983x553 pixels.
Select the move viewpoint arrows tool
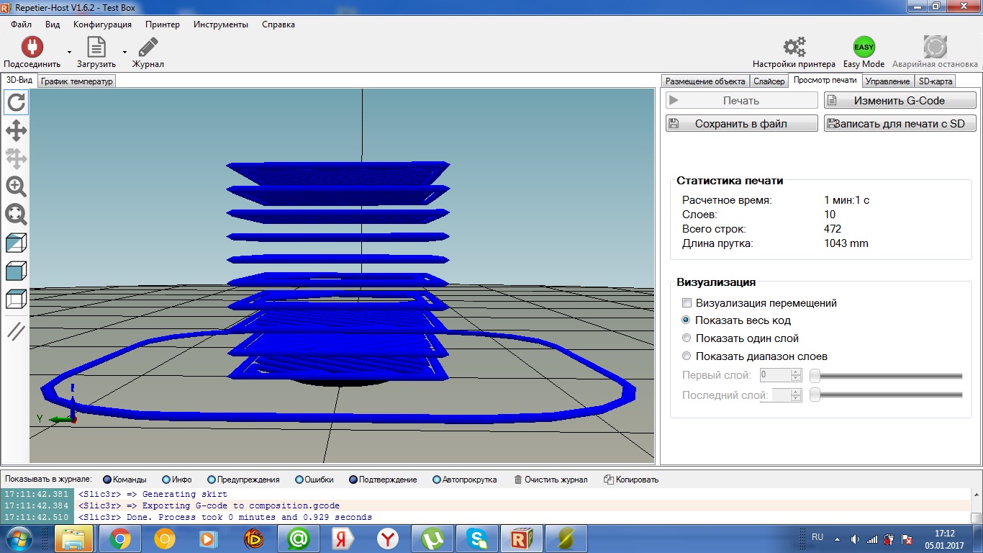click(x=16, y=130)
